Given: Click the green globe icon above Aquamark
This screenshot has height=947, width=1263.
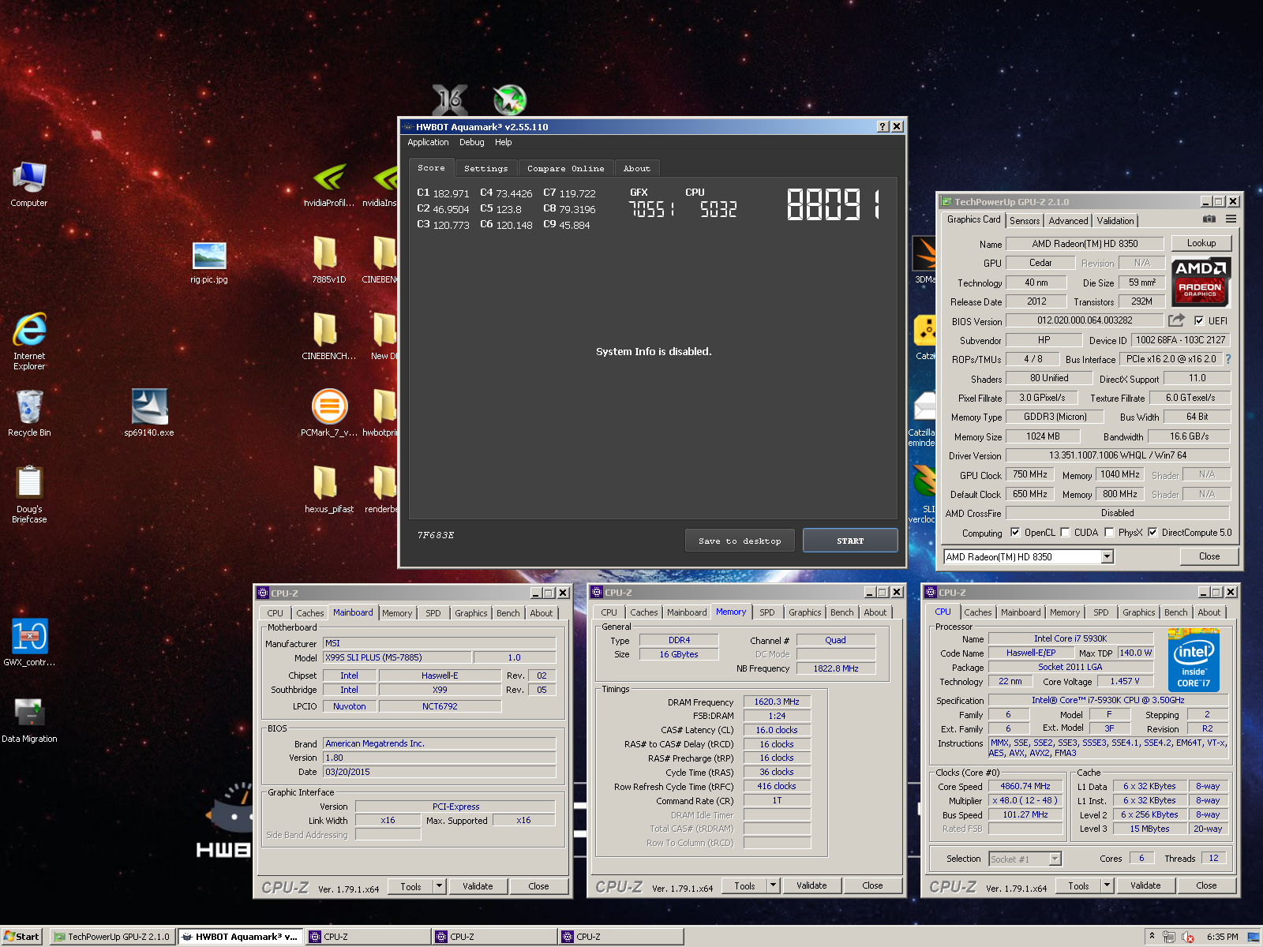Looking at the screenshot, I should coord(510,100).
